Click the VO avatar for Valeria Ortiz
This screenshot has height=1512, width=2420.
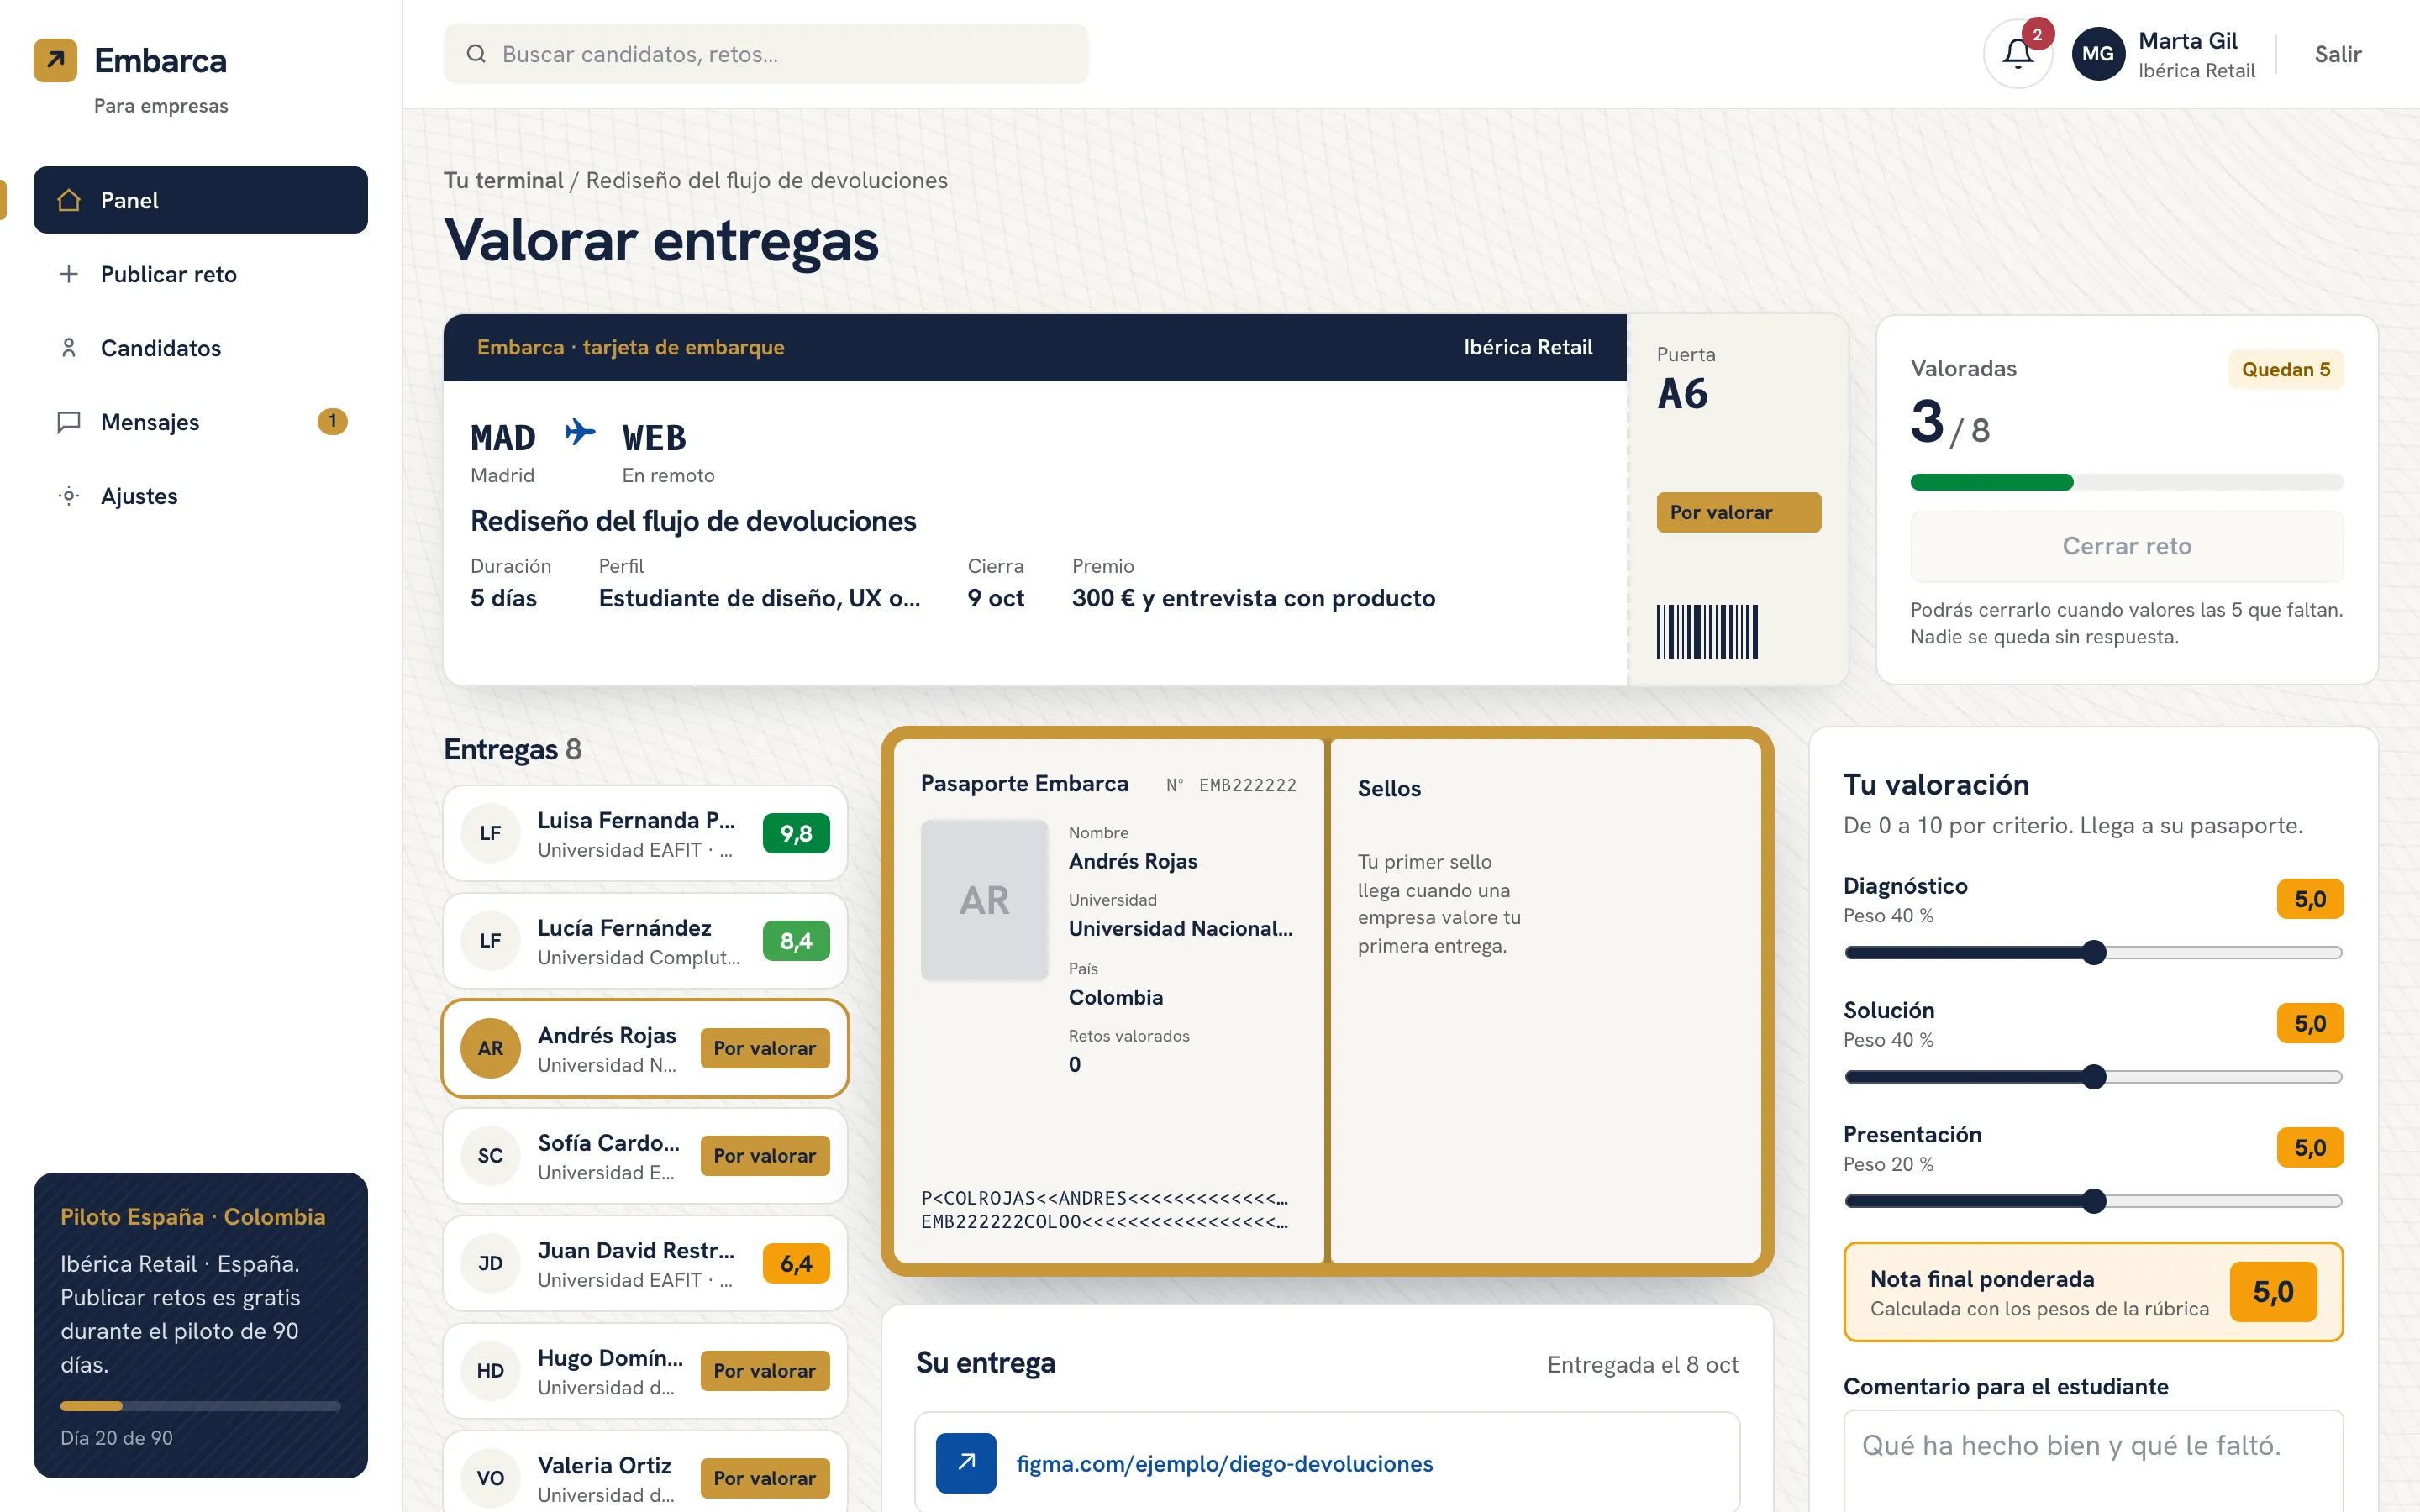(490, 1478)
